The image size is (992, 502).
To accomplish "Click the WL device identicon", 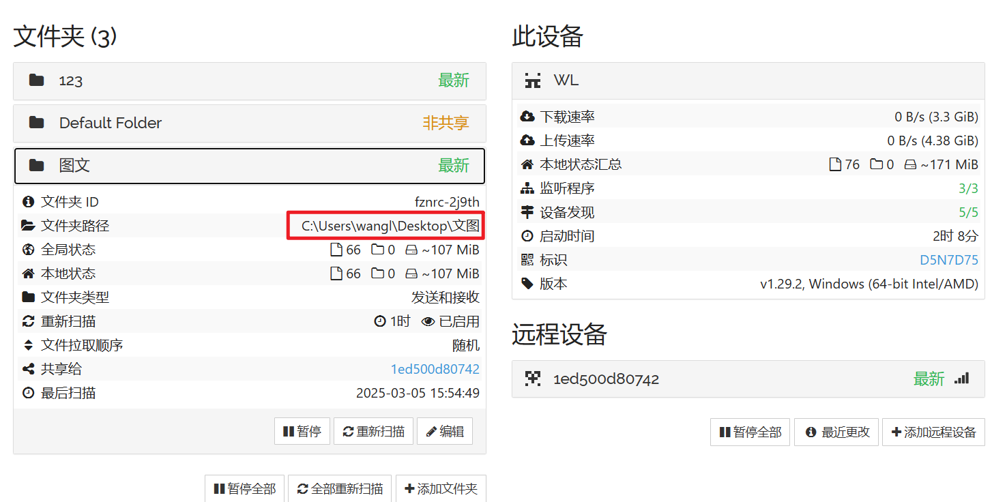I will pyautogui.click(x=533, y=80).
